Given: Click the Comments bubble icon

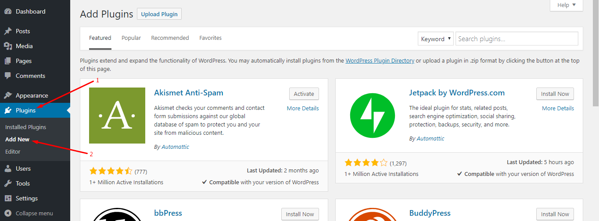Looking at the screenshot, I should click(x=8, y=76).
